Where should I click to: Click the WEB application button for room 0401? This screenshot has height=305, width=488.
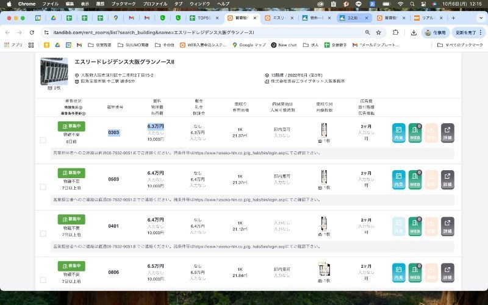(415, 226)
